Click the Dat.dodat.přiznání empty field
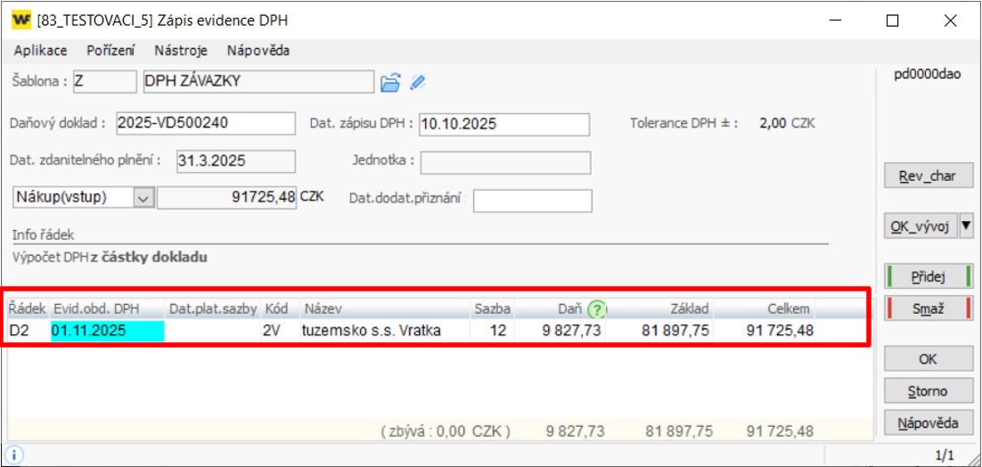Image resolution: width=982 pixels, height=467 pixels. coord(532,201)
